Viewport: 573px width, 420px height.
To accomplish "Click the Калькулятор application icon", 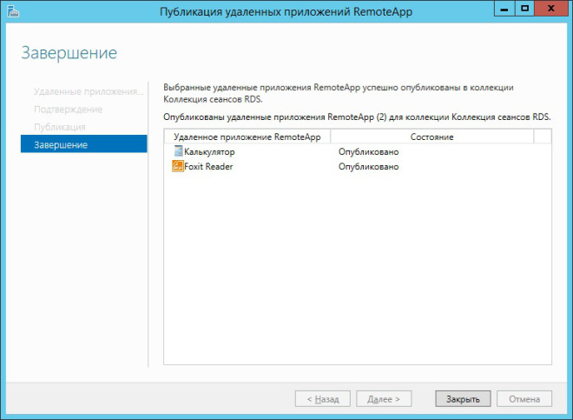I will (178, 152).
